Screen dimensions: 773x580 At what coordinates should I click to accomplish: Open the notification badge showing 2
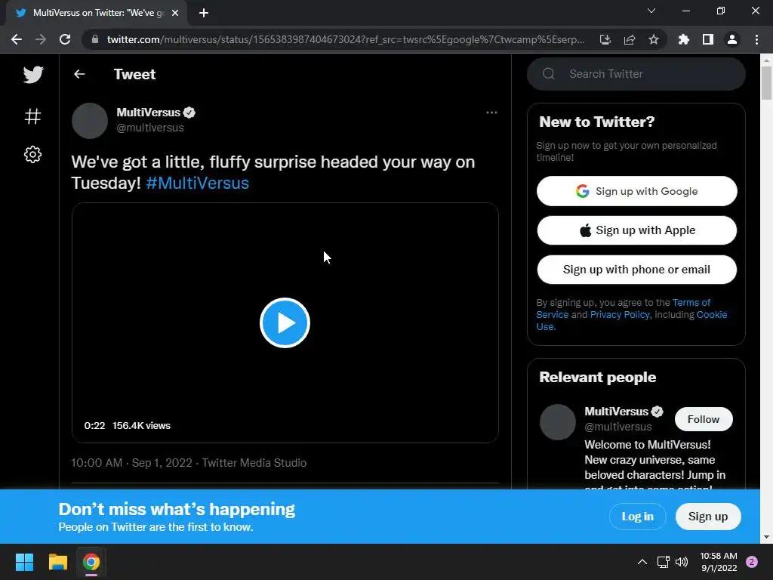[x=752, y=562]
